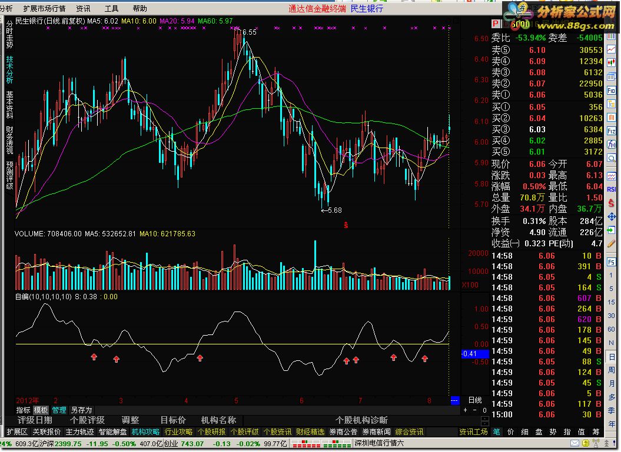This screenshot has height=452, width=621.
Task: Open the 智能解盘 tab
Action: [x=112, y=432]
